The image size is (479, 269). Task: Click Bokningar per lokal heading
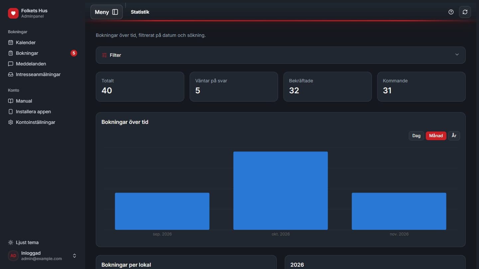(126, 265)
